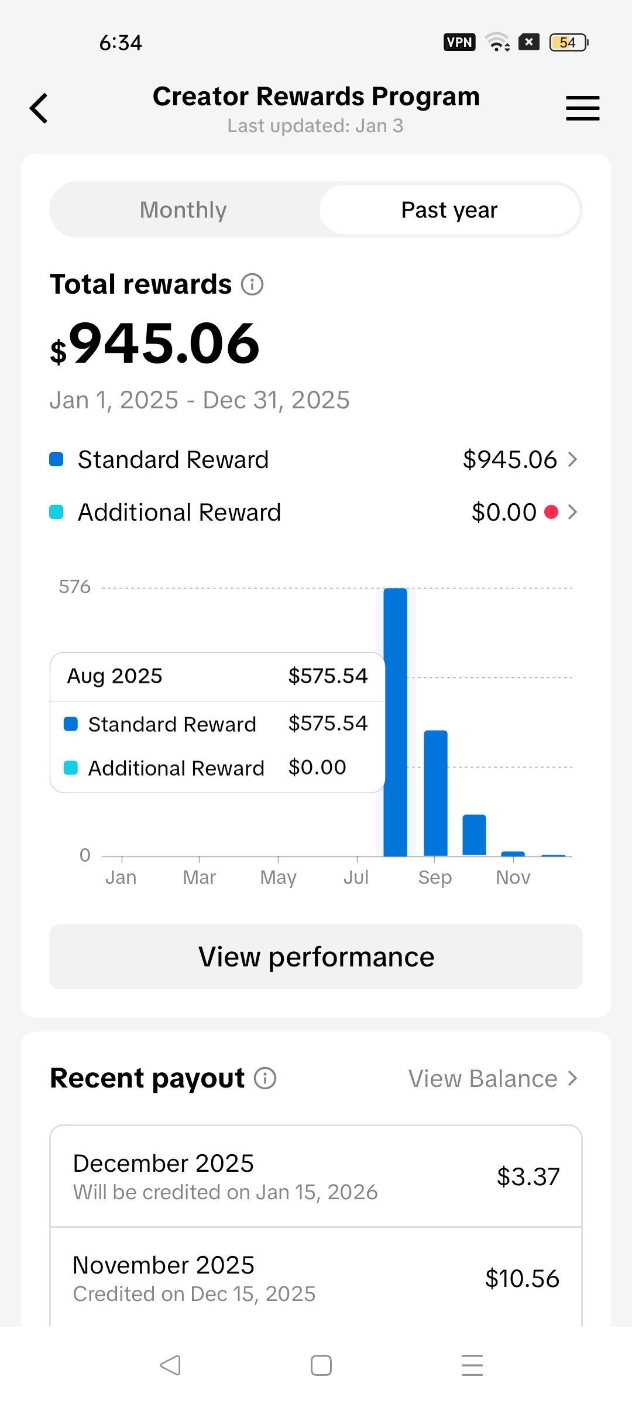
Task: Tap the VPN status bar icon
Action: [459, 42]
